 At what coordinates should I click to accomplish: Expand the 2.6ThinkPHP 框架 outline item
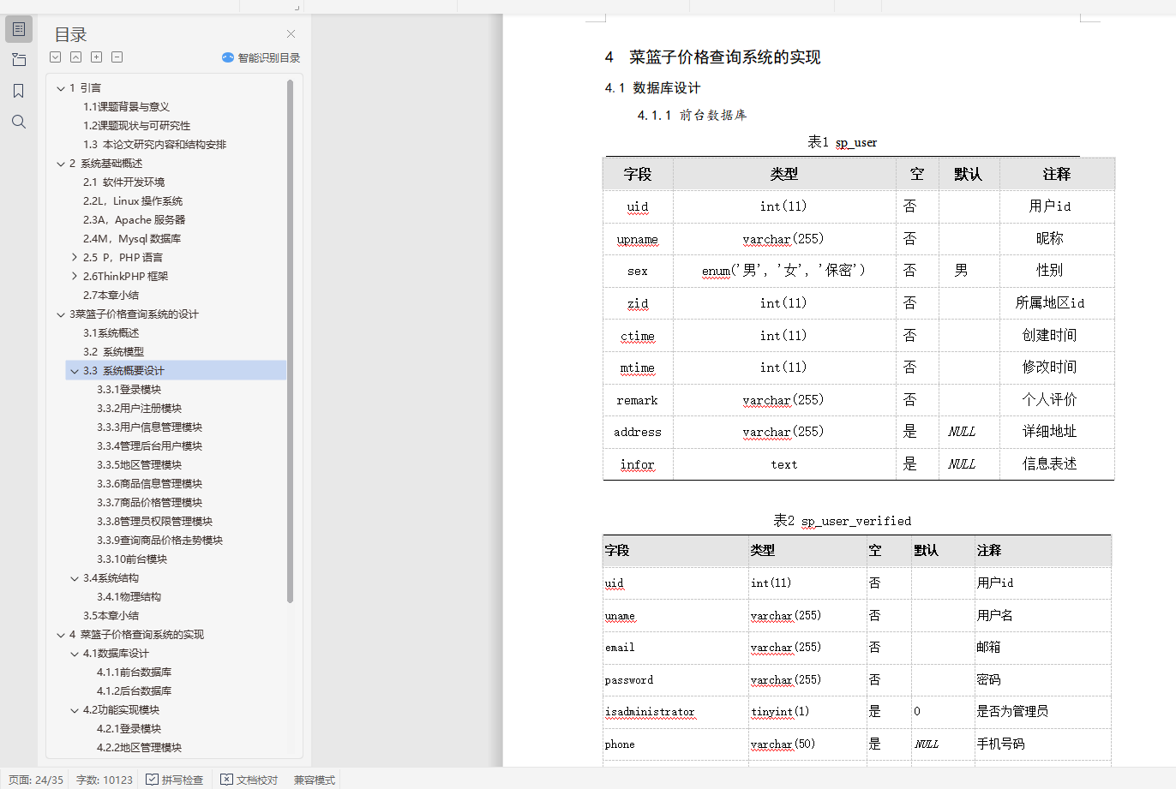(x=75, y=277)
